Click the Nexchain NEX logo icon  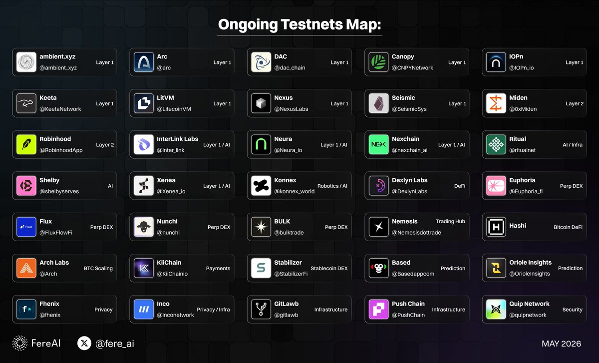point(378,144)
